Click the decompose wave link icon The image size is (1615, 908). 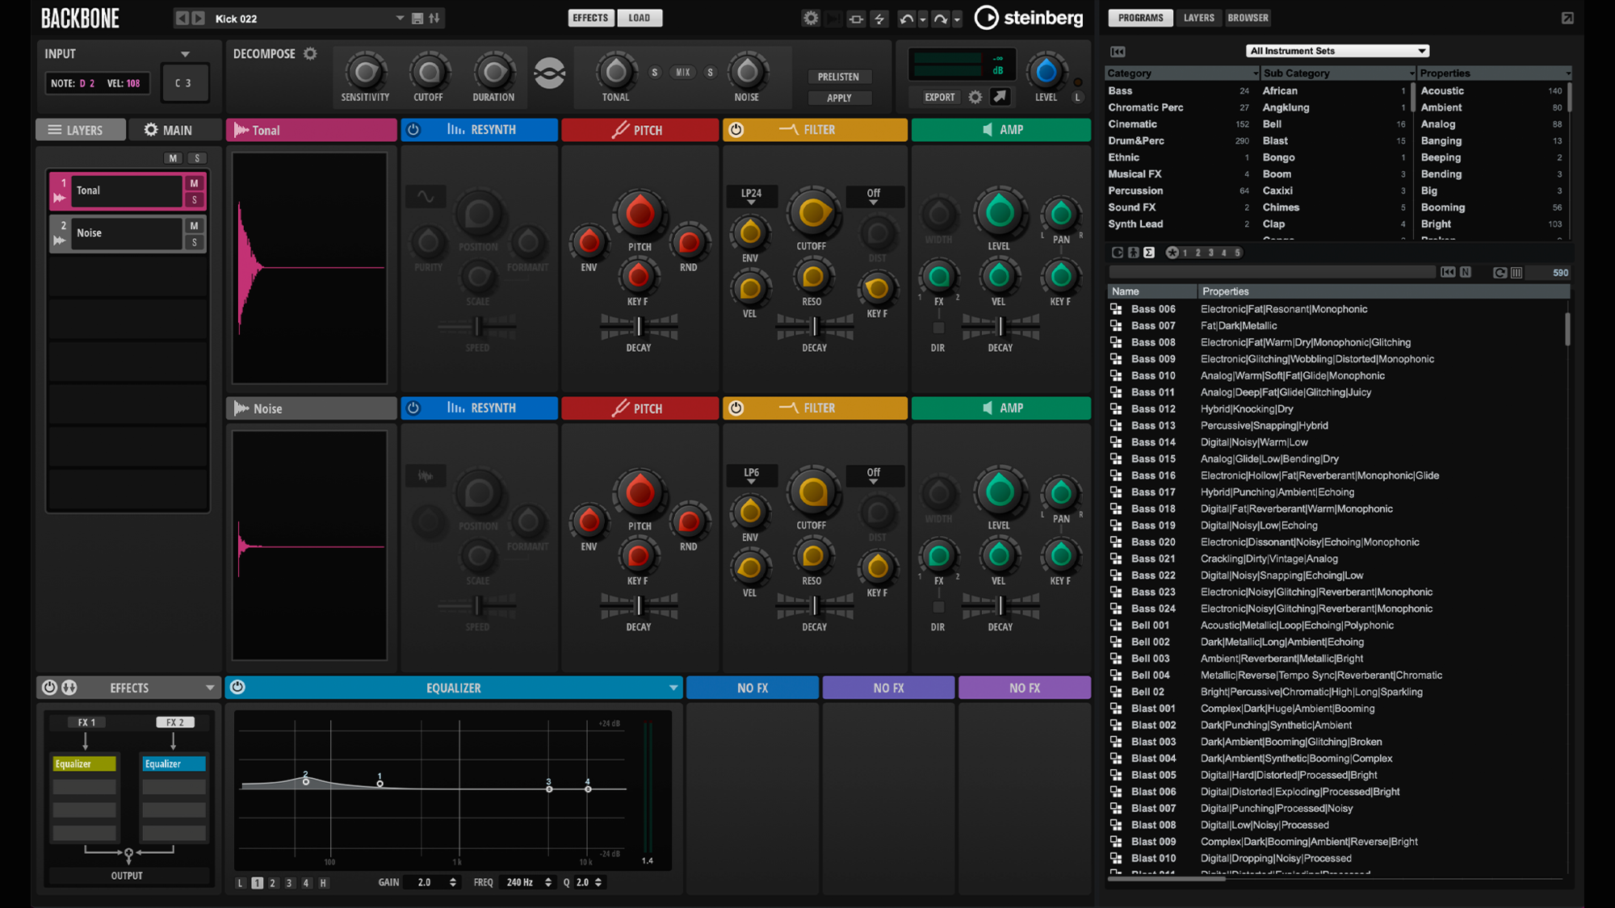549,74
